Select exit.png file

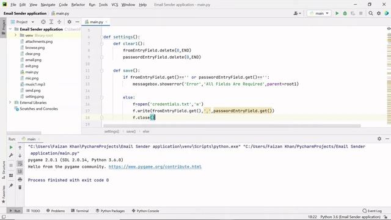[x=32, y=66]
